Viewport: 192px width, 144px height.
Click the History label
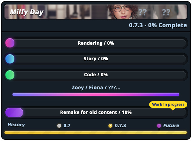[x=16, y=125]
